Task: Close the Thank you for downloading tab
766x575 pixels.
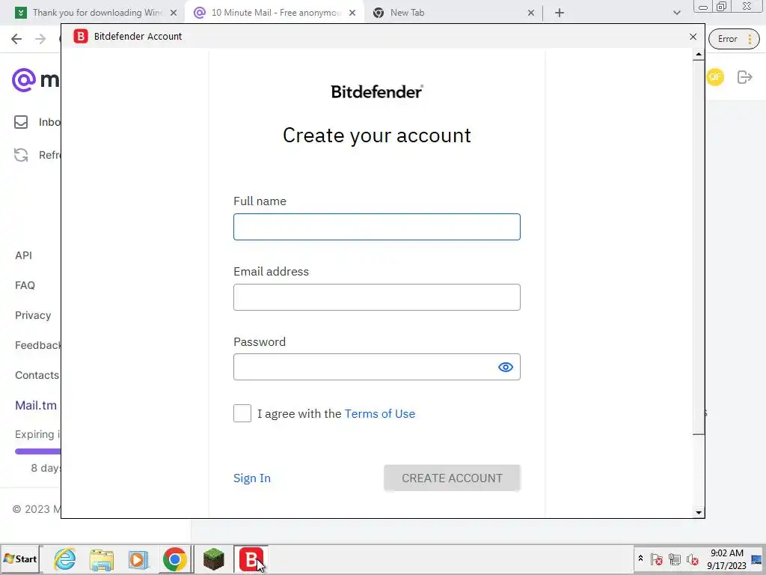Action: click(x=174, y=13)
